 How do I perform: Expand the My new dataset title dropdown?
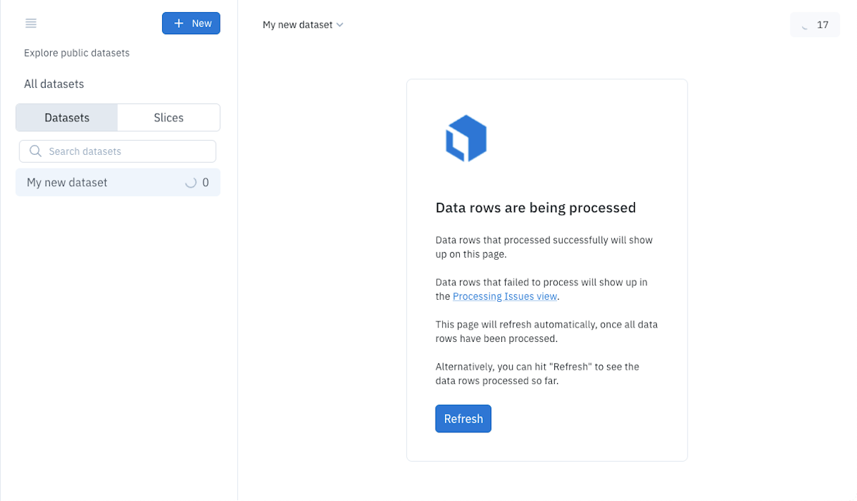click(303, 25)
